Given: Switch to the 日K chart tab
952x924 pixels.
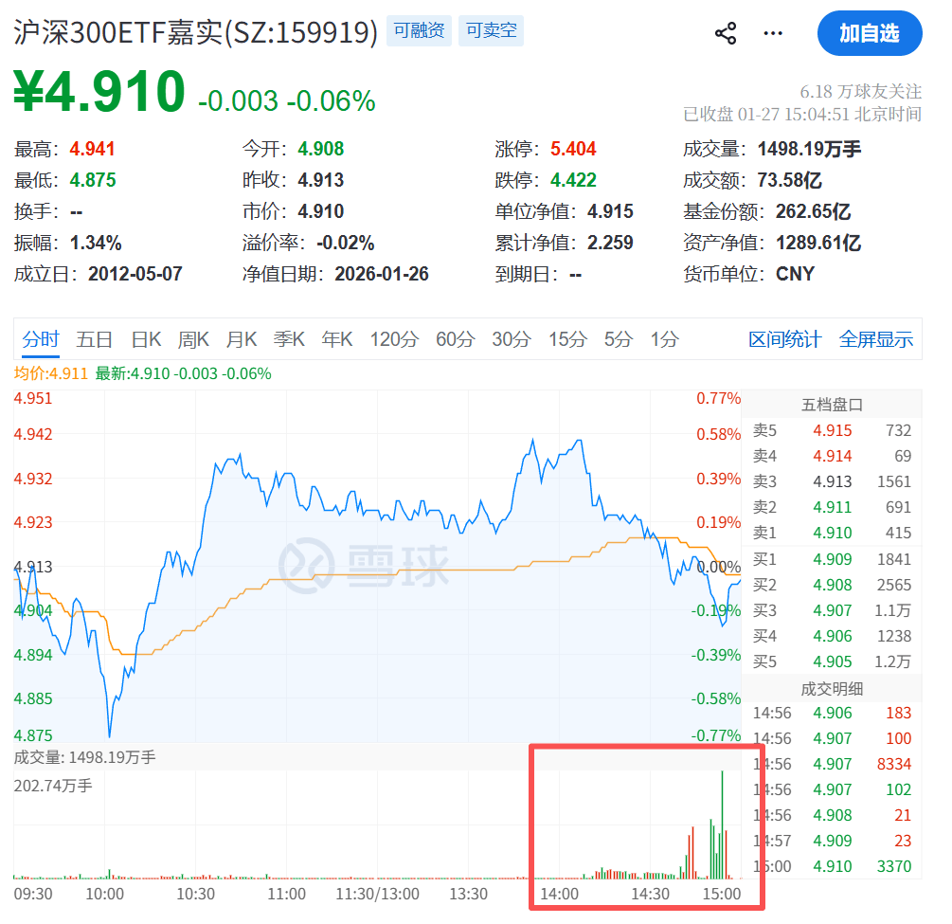Looking at the screenshot, I should tap(146, 339).
